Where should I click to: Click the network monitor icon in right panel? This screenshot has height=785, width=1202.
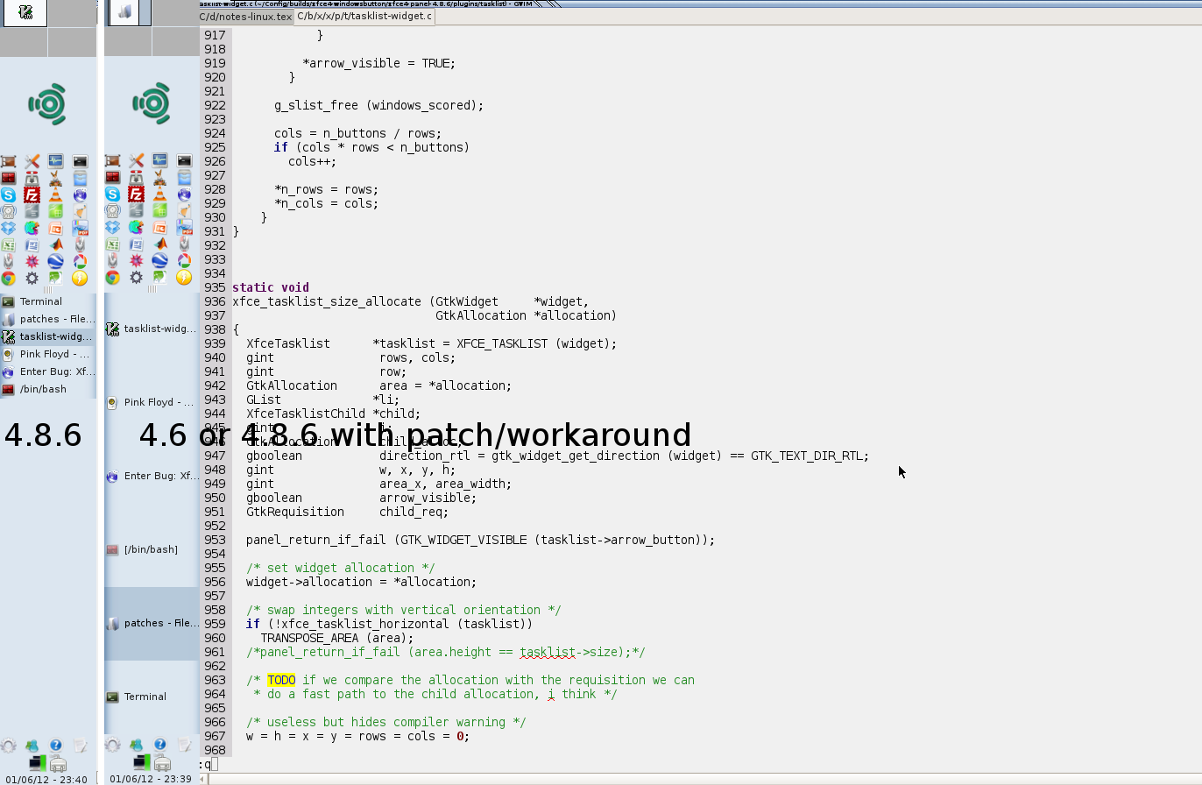(140, 764)
